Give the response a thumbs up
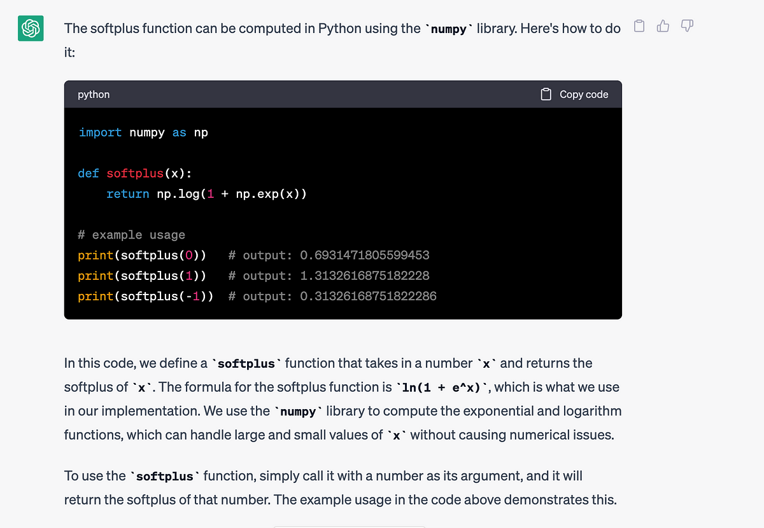 pyautogui.click(x=663, y=26)
